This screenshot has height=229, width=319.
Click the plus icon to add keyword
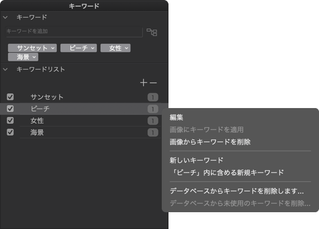pyautogui.click(x=144, y=83)
